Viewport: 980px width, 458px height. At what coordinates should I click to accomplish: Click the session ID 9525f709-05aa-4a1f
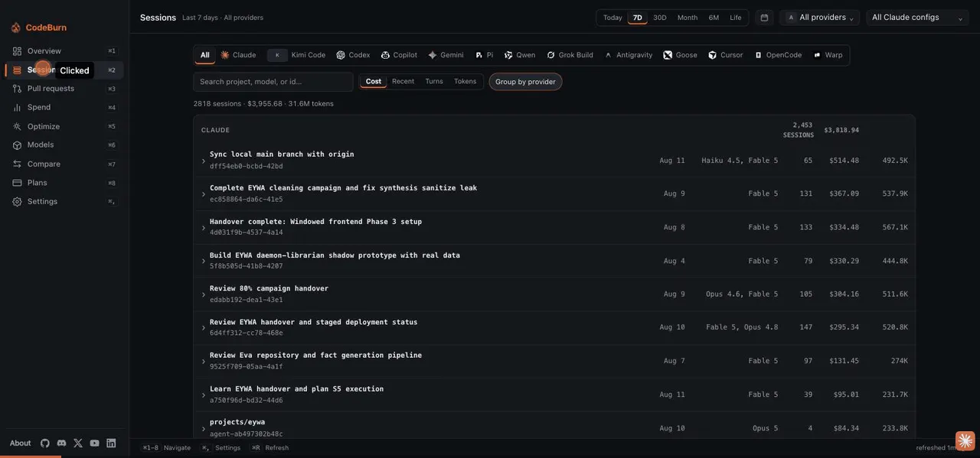tap(246, 367)
